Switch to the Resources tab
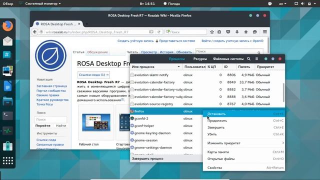 point(200,59)
